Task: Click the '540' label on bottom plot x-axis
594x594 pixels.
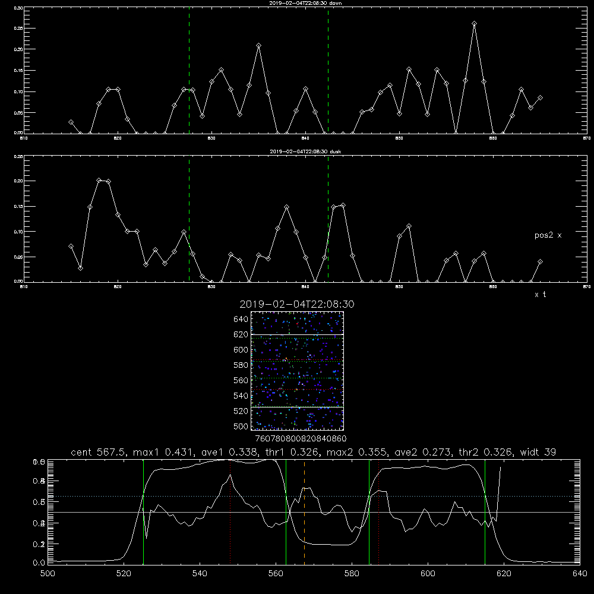Action: [200, 574]
